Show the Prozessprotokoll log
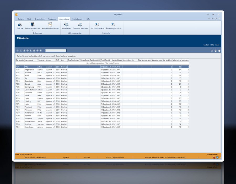Screen dimensions: 236x184 (x=98, y=26)
